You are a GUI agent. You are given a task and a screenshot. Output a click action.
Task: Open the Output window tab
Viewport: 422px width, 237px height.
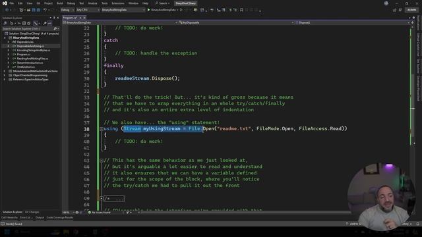pos(40,217)
